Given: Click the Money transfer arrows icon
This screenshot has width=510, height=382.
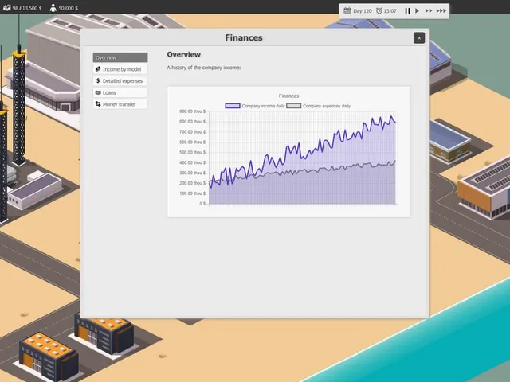Looking at the screenshot, I should (98, 104).
